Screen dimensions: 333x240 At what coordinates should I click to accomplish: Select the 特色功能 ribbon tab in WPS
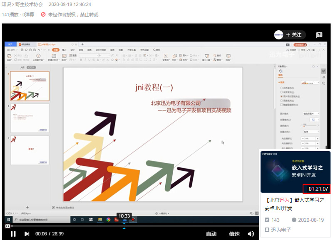click(x=144, y=50)
